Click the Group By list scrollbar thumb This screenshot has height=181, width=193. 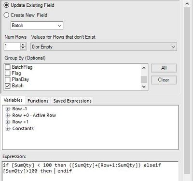[x=144, y=79]
